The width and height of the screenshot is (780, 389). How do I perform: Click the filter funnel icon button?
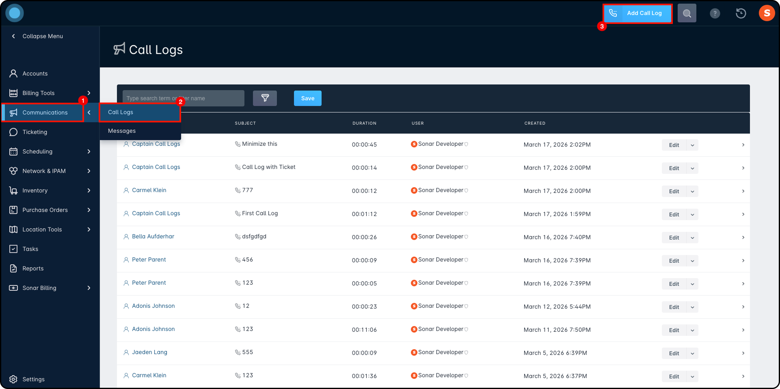pos(265,98)
